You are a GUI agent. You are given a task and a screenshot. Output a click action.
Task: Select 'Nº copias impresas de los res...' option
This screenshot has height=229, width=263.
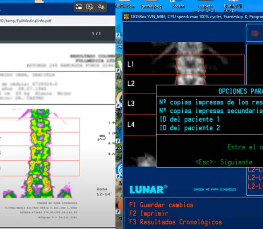click(211, 102)
